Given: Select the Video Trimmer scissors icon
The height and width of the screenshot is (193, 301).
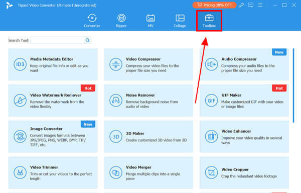Looking at the screenshot, I should 20,172.
